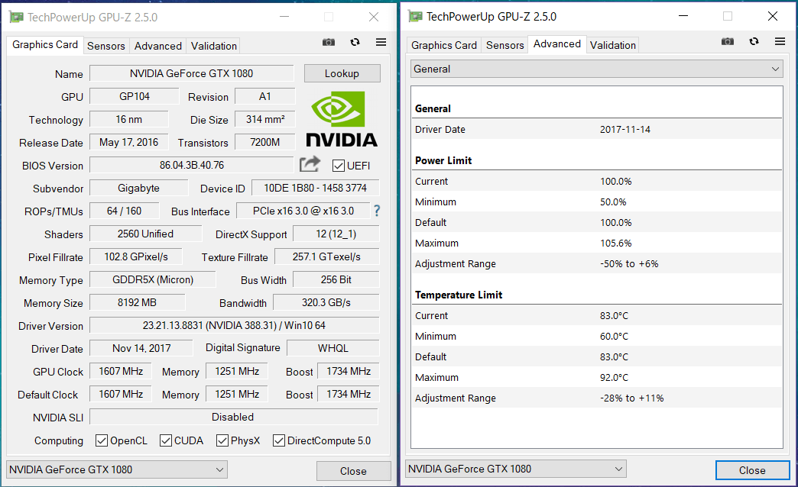Screen dimensions: 798x487
Task: Click the Driver Version field
Action: click(x=234, y=325)
